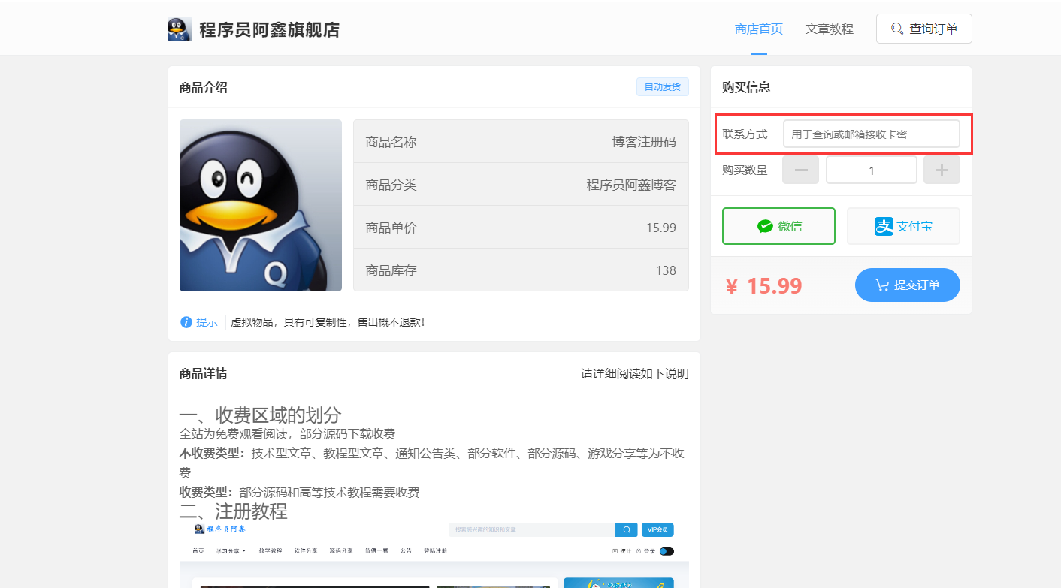Click the 商品库存 row label
1061x588 pixels.
pyautogui.click(x=391, y=270)
